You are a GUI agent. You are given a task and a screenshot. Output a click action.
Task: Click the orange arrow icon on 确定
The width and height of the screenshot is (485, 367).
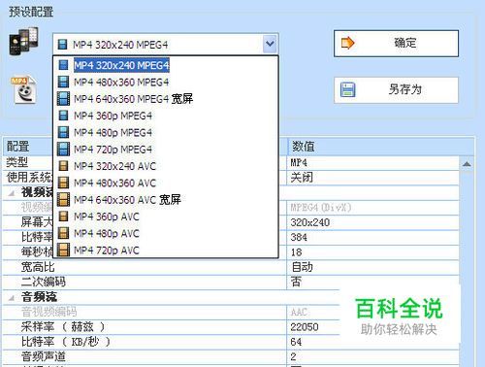tap(347, 43)
